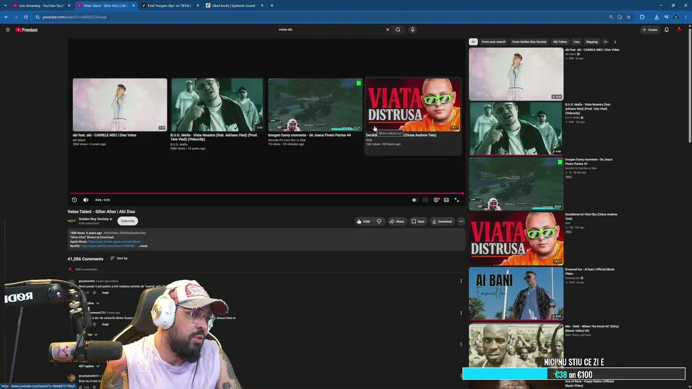
Task: Select the Abi Talent chip
Action: [x=560, y=42]
